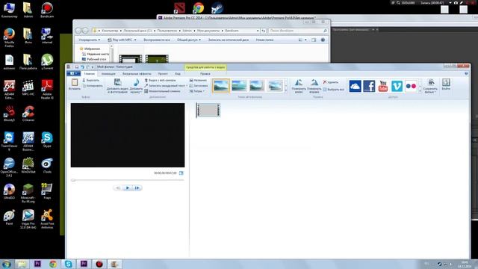Share movie to Vimeo
The image size is (478, 269).
click(x=397, y=86)
